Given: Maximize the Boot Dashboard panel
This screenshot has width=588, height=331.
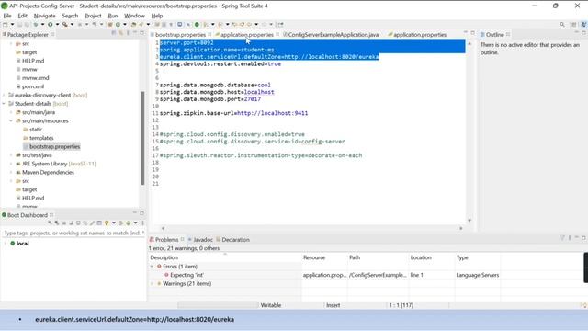Looking at the screenshot, I should (x=141, y=213).
